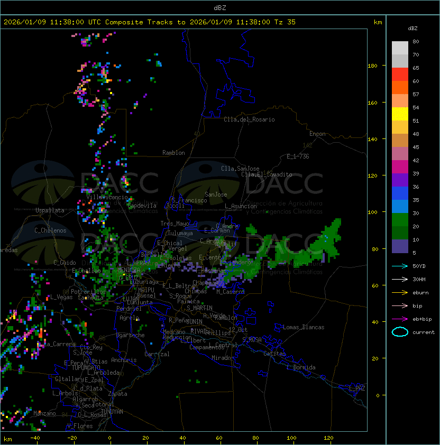Click the 'Clla.del_Rosario' place label
This screenshot has width=440, height=445.
pyautogui.click(x=249, y=119)
